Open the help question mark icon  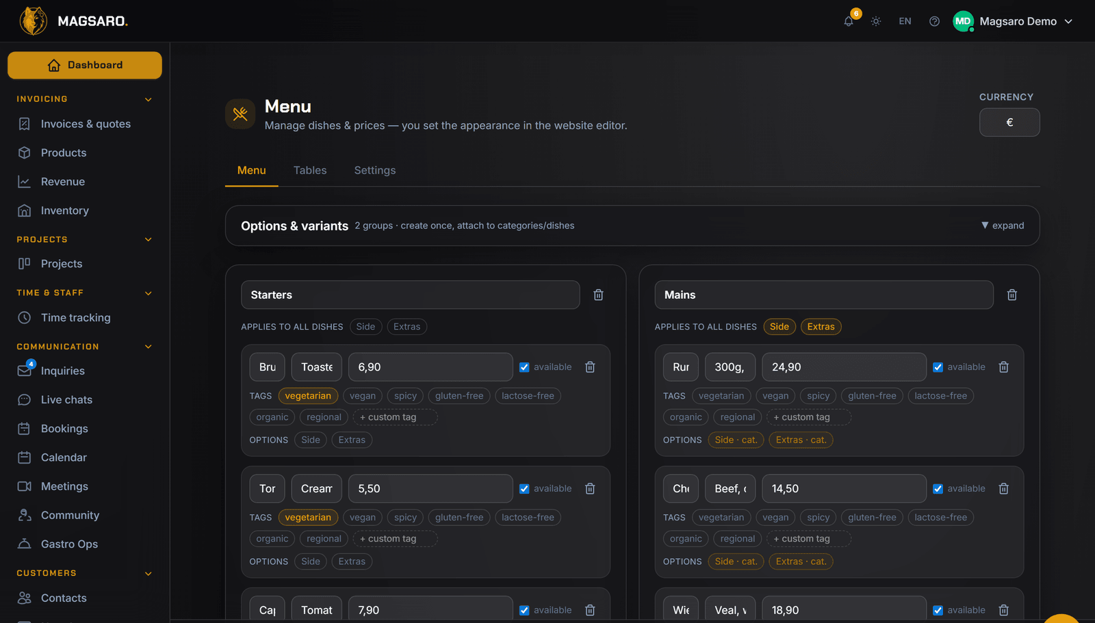coord(934,21)
